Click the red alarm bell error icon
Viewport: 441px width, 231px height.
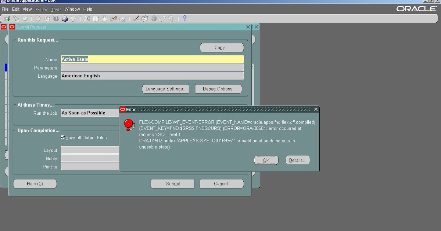point(129,125)
